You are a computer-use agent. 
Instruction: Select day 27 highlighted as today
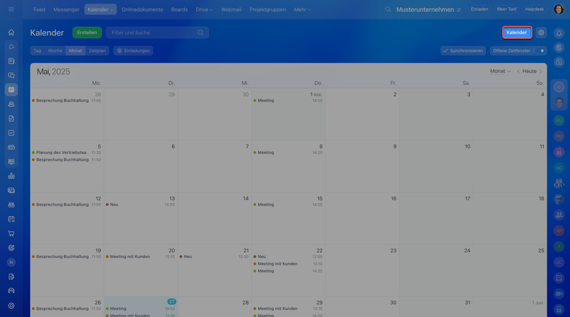171,301
